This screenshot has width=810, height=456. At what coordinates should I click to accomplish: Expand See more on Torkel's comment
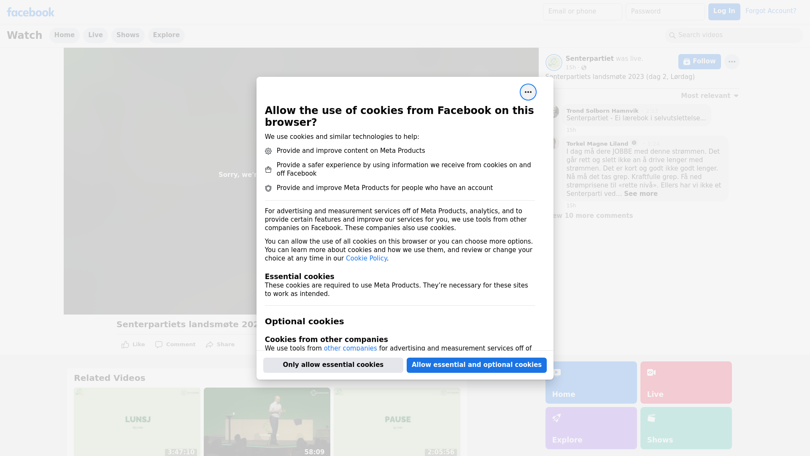(x=640, y=194)
